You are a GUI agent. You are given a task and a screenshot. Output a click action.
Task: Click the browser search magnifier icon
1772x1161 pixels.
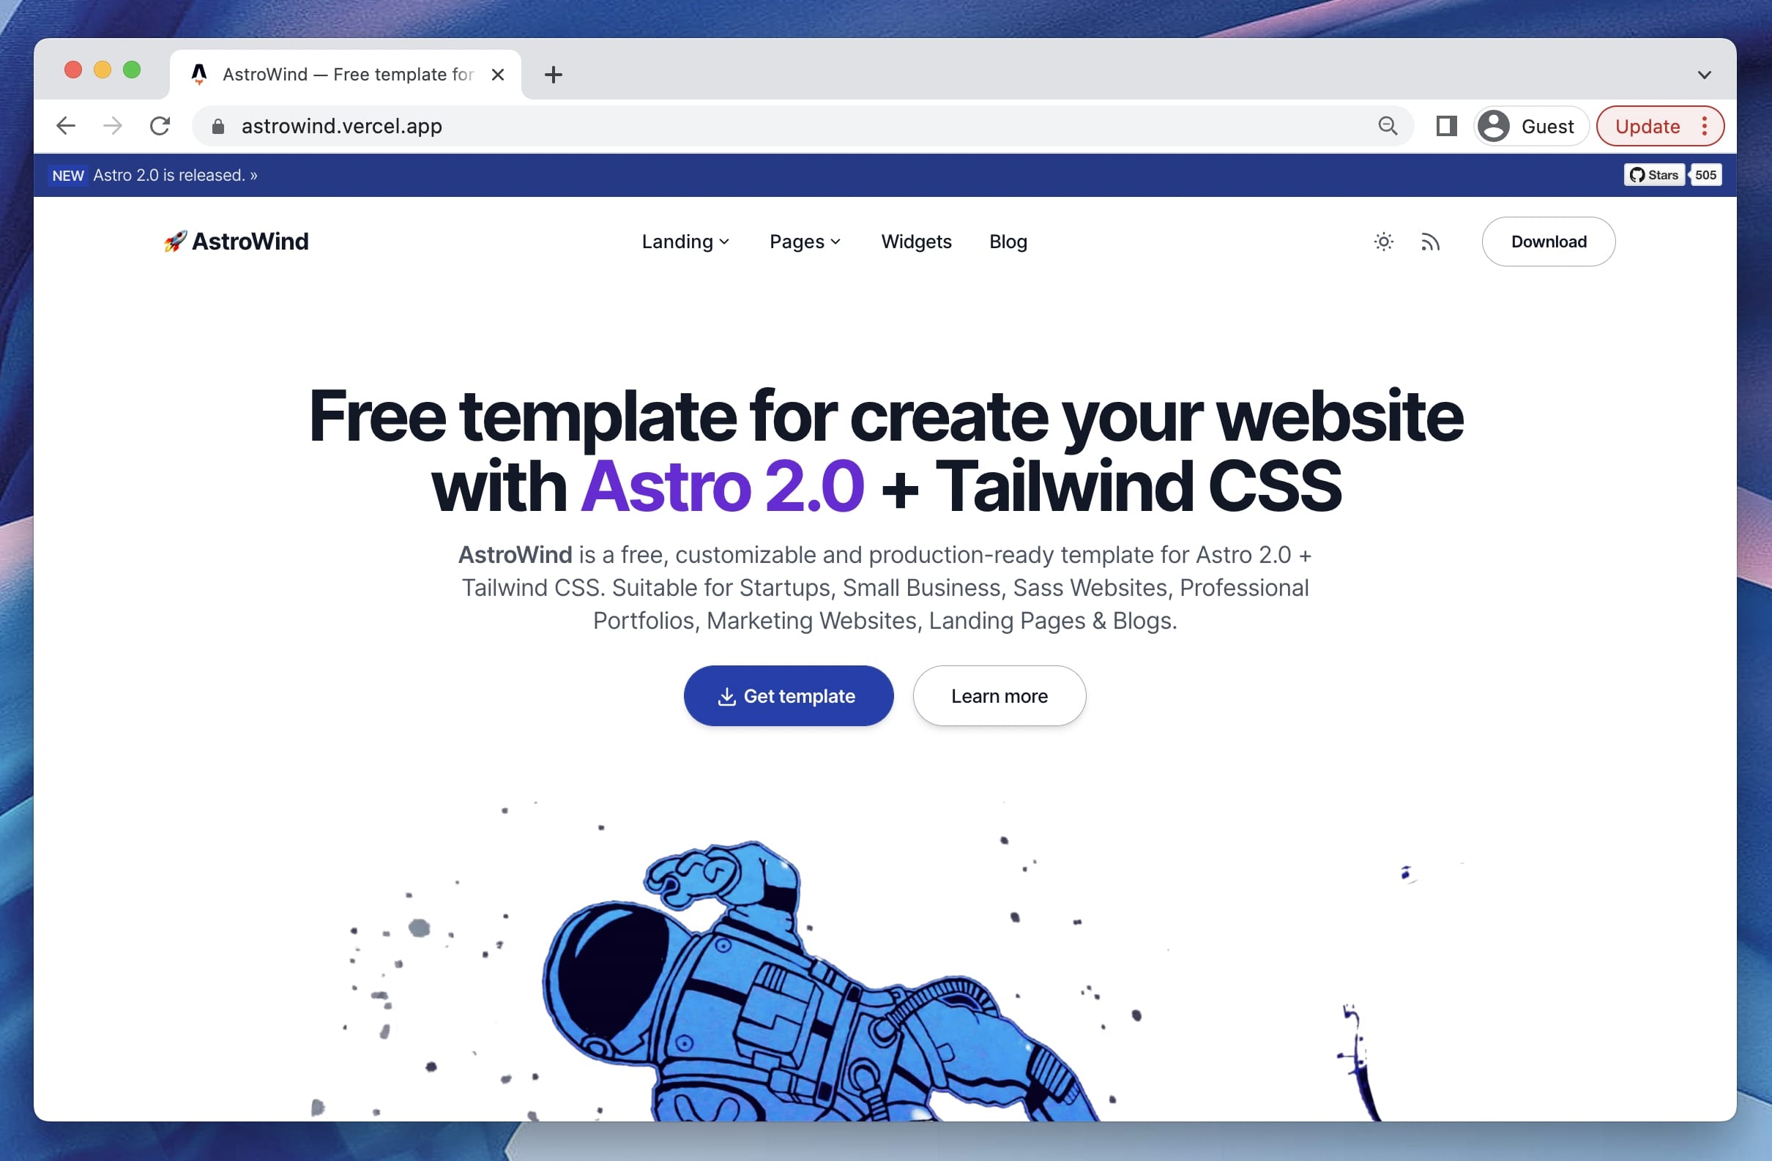(1387, 126)
